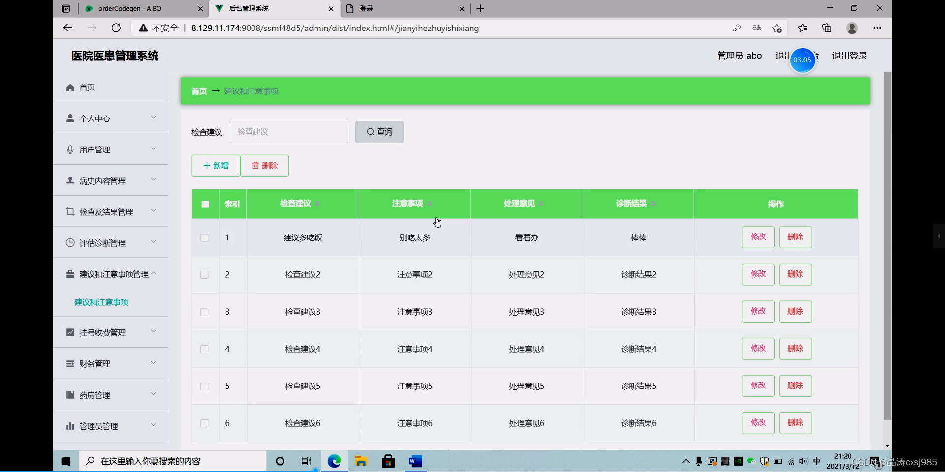Image resolution: width=945 pixels, height=472 pixels.
Task: Open 挂号收费管理 via its image icon
Action: click(70, 332)
